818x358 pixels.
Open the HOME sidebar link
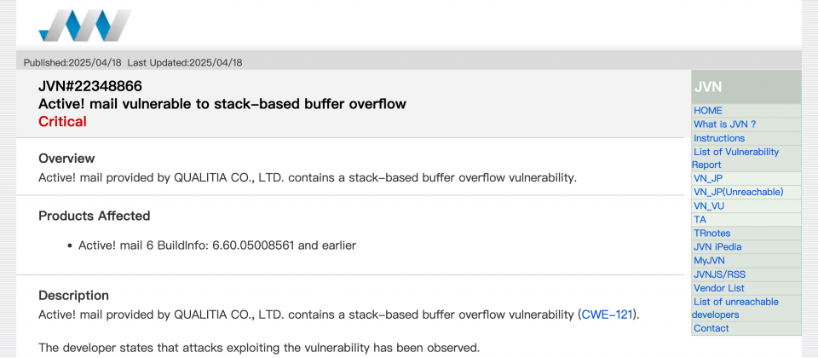[x=707, y=111]
